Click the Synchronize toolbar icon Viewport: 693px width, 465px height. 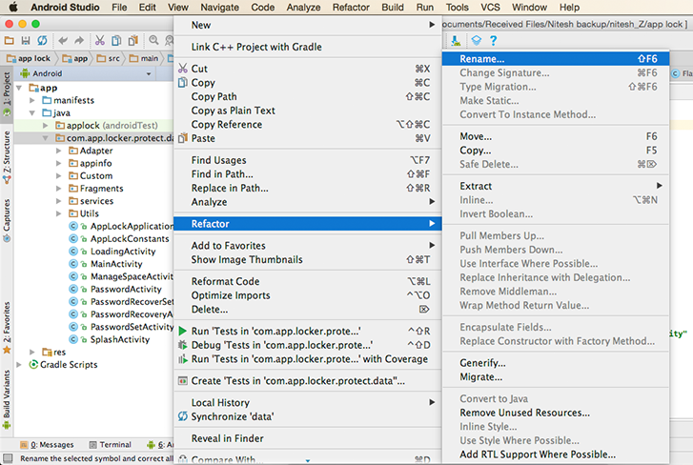pyautogui.click(x=42, y=41)
